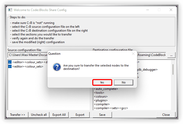Select the <compiler><sets><gcc> node
This screenshot has height=124, width=183.
(111, 108)
